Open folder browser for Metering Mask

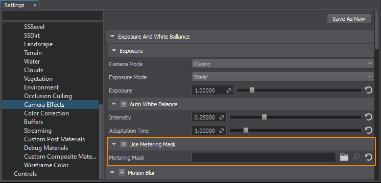(x=344, y=158)
